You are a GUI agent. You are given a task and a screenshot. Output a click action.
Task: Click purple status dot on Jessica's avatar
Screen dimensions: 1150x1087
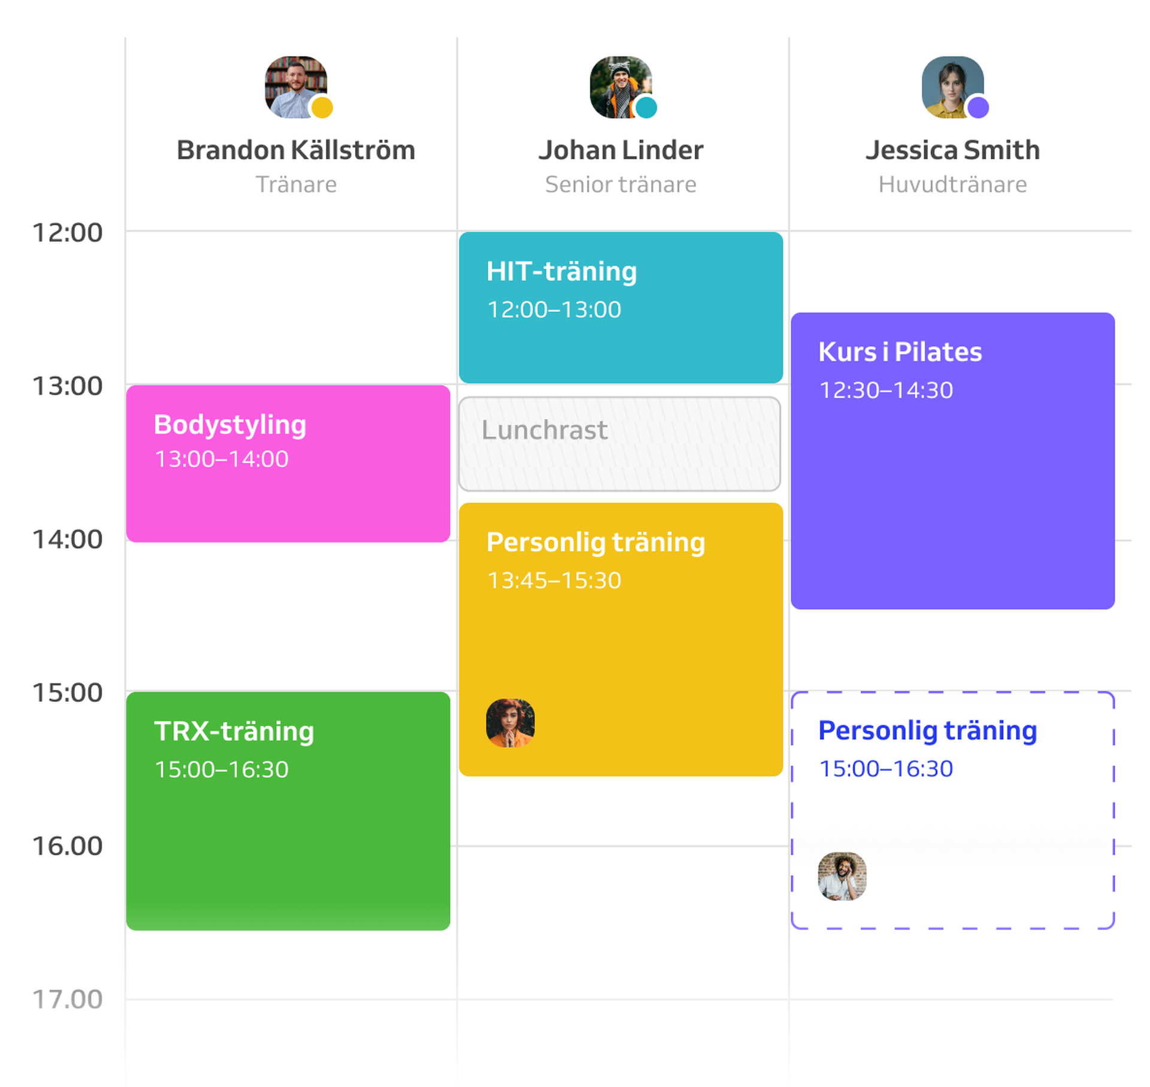pyautogui.click(x=978, y=108)
